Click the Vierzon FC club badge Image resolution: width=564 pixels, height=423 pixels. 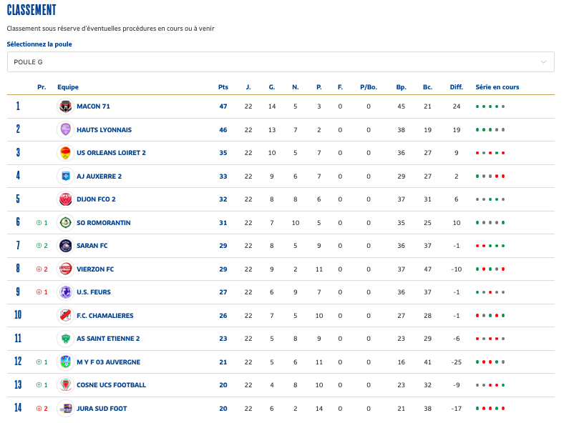(65, 269)
